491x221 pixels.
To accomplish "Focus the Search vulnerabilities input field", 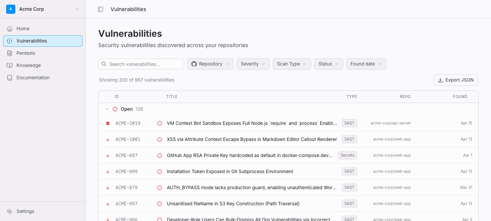I will [141, 64].
